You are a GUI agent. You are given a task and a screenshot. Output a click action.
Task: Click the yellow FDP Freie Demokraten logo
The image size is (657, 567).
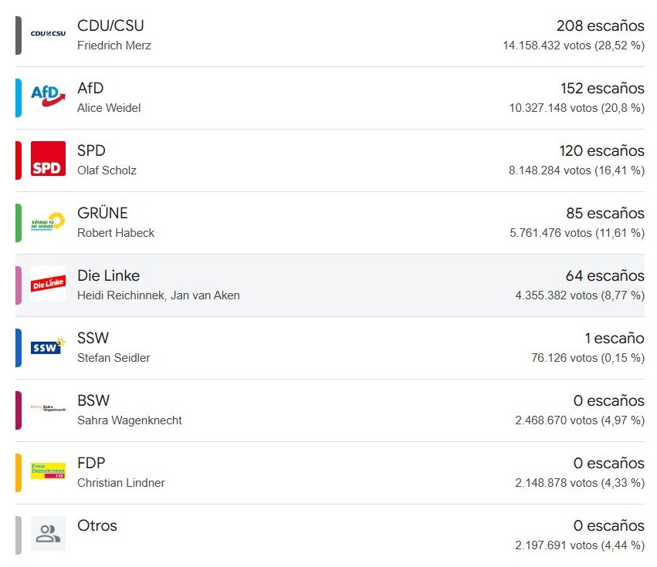tap(48, 471)
